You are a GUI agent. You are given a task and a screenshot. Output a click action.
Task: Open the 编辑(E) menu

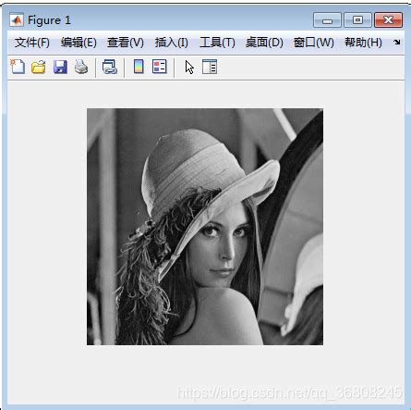79,43
